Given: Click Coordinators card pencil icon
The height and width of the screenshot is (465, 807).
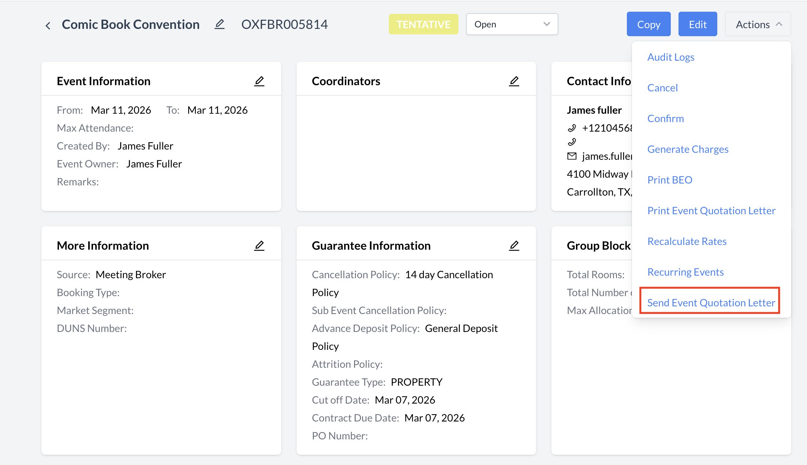Looking at the screenshot, I should [x=514, y=81].
